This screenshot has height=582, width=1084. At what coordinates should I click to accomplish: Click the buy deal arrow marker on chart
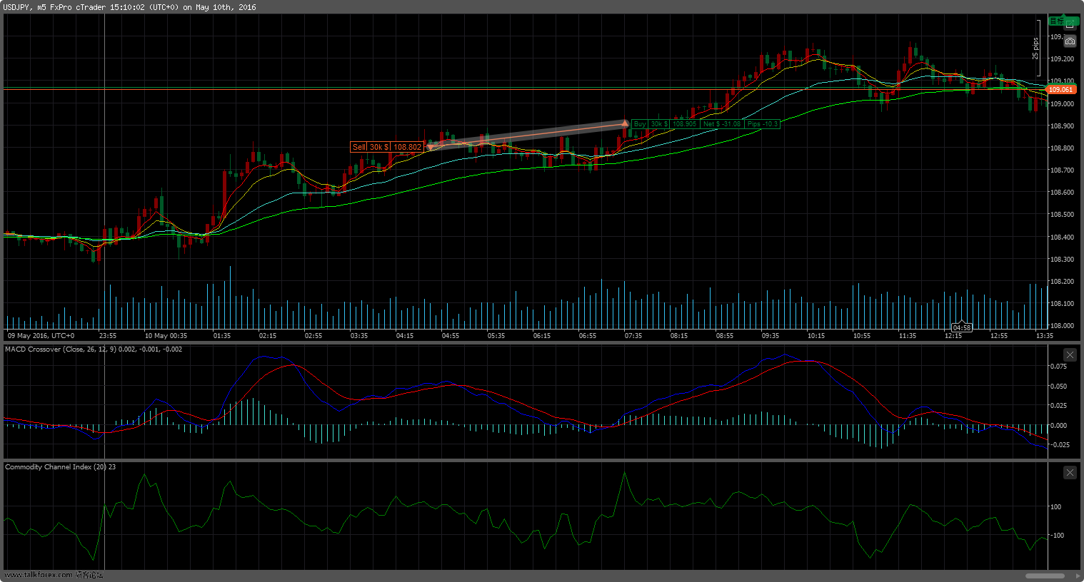tap(626, 124)
